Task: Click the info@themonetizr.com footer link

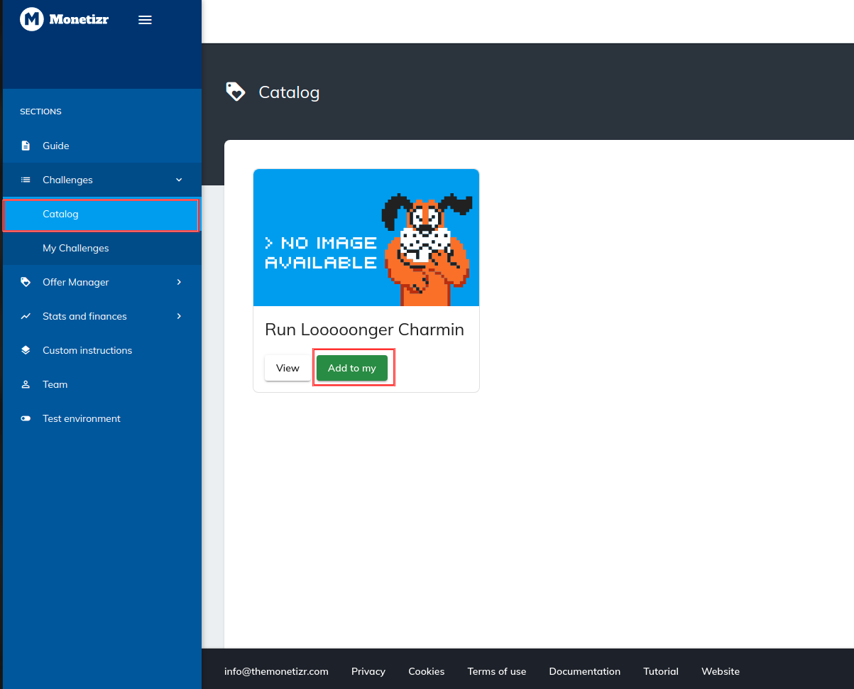Action: (276, 671)
